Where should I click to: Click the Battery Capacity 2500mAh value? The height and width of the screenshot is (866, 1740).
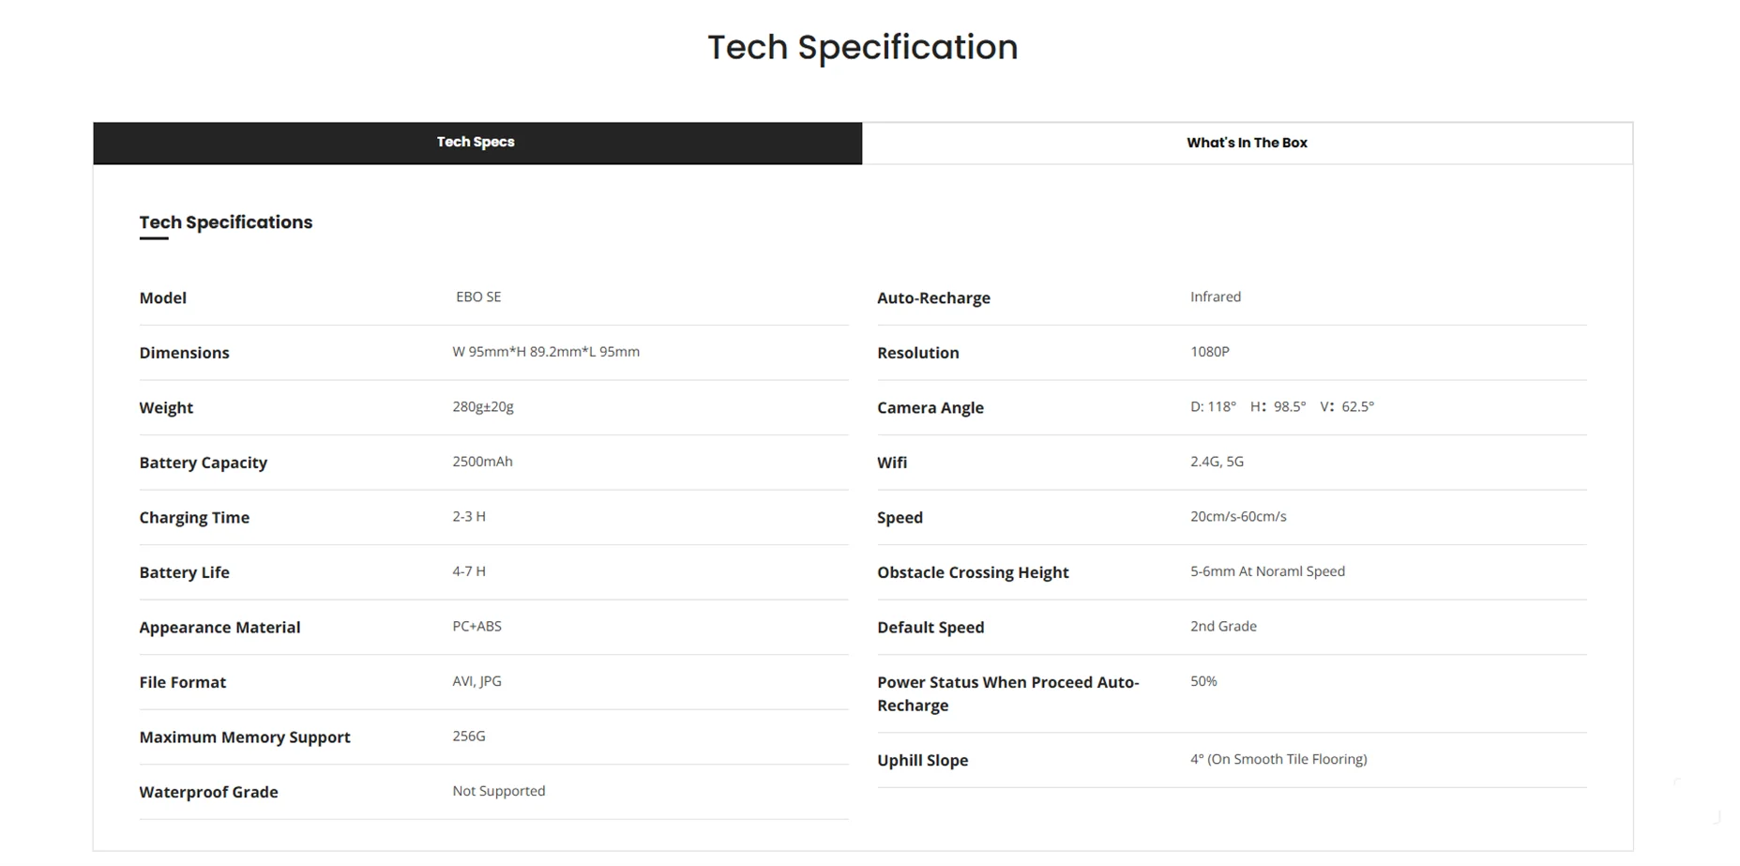pos(482,462)
